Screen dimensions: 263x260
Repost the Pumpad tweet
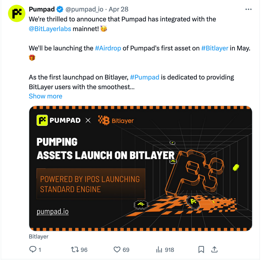click(75, 250)
